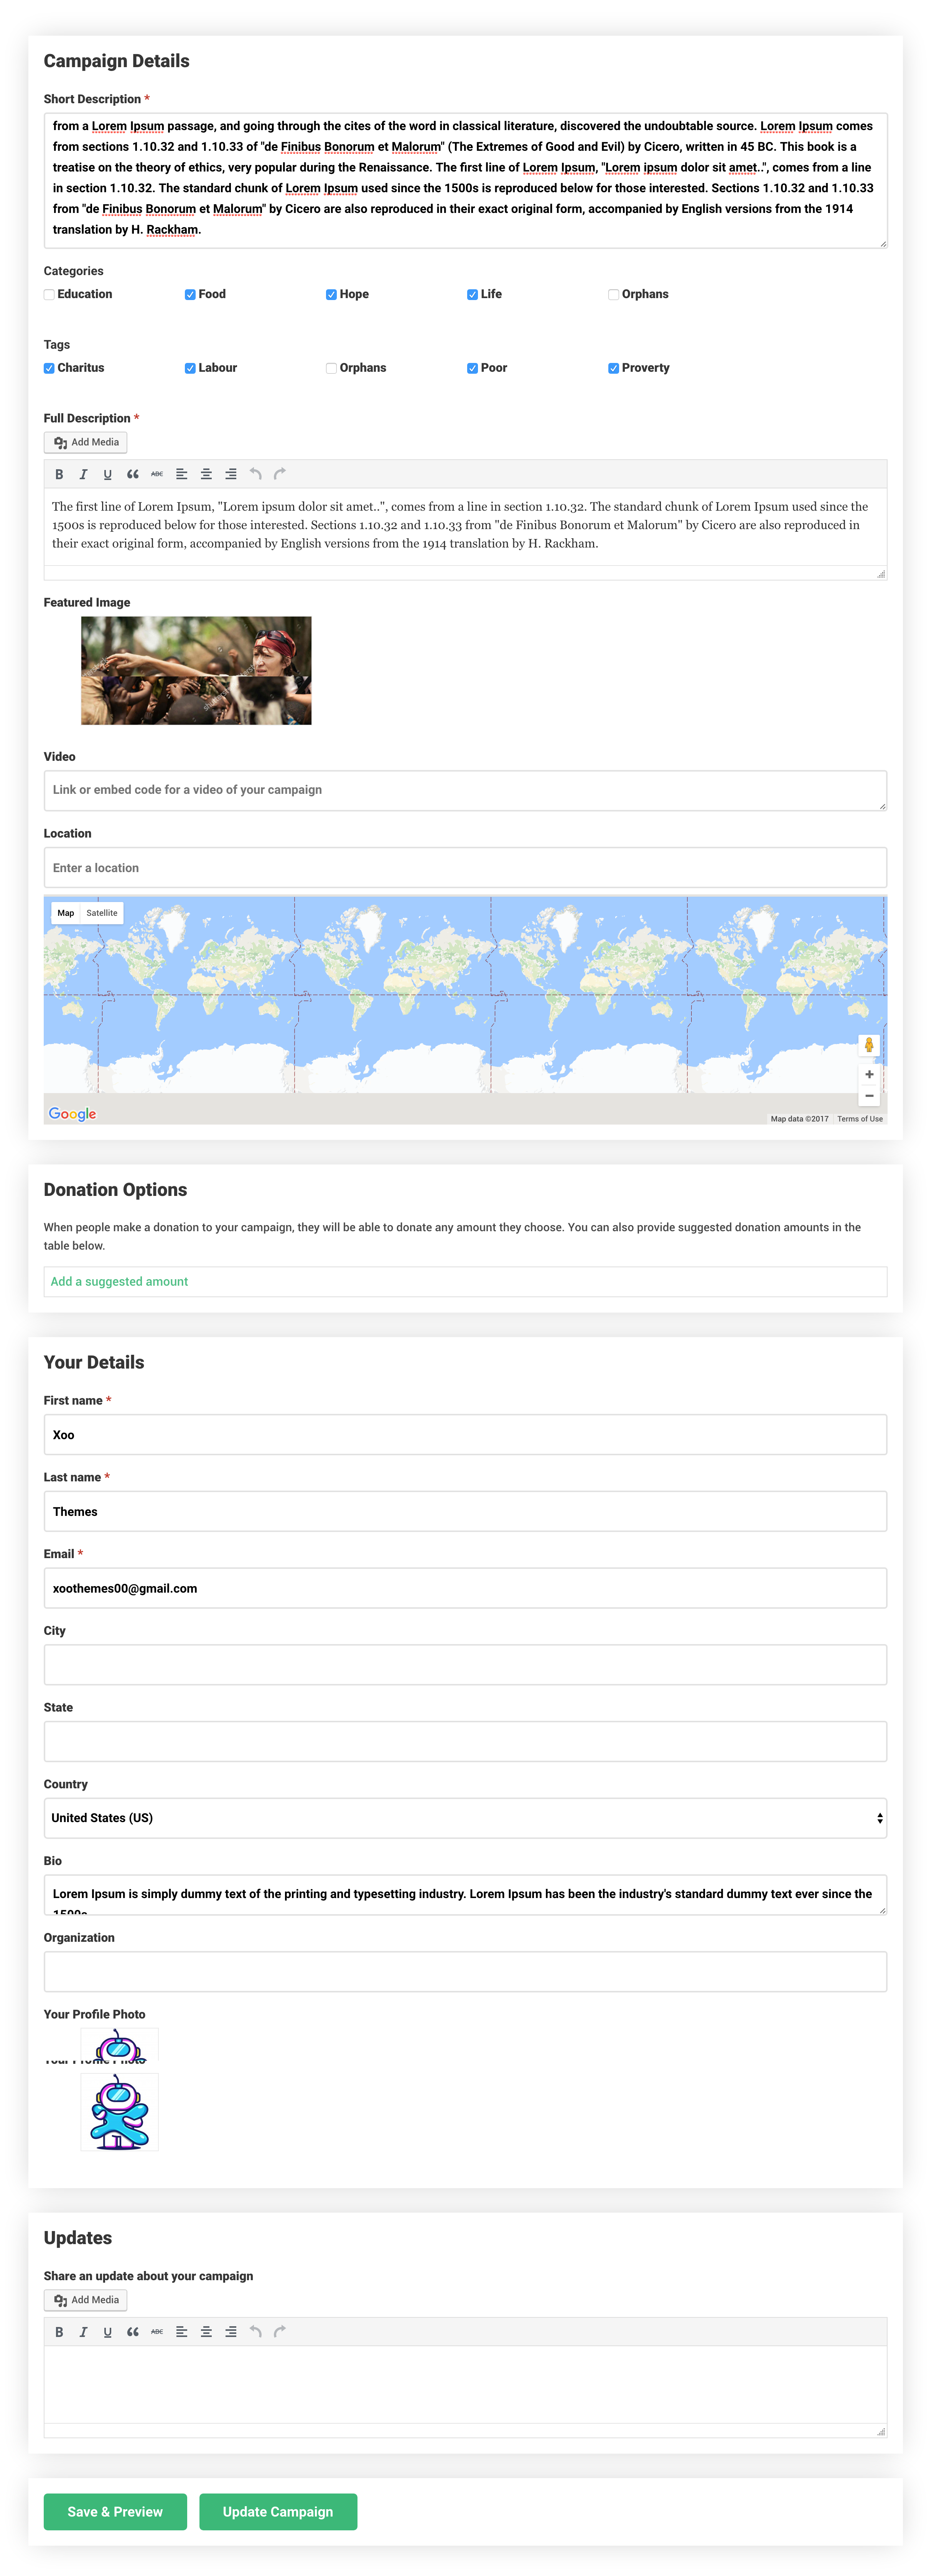
Task: Align text left in Updates editor
Action: pyautogui.click(x=181, y=2332)
